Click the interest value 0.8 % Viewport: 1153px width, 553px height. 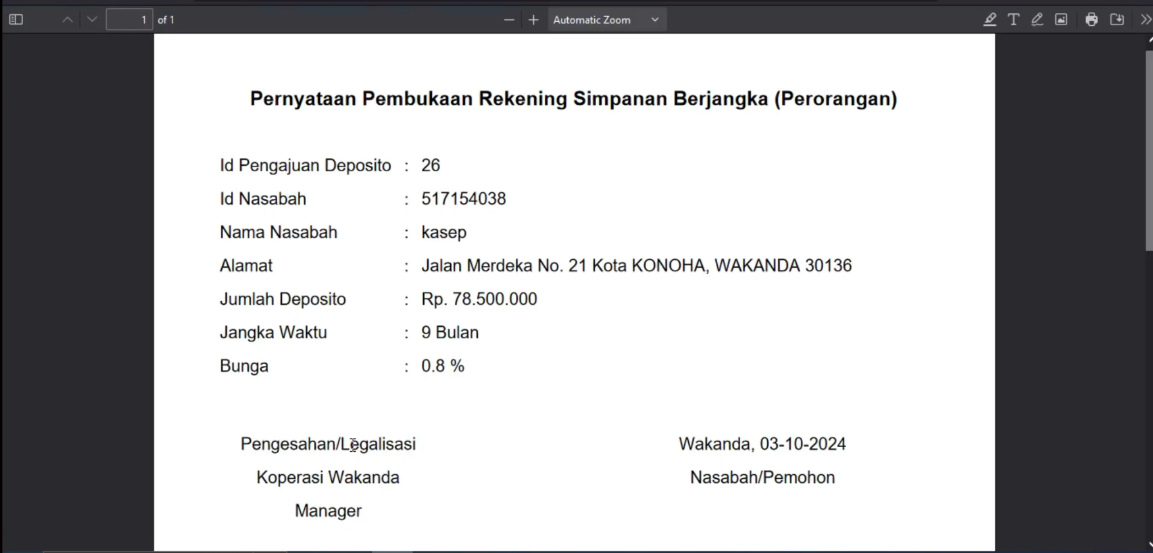[443, 366]
